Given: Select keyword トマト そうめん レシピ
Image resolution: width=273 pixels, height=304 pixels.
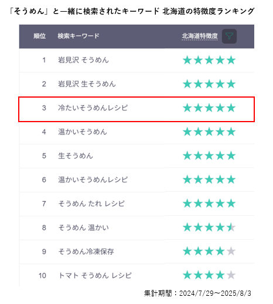Looking at the screenshot, I should coord(95,275).
